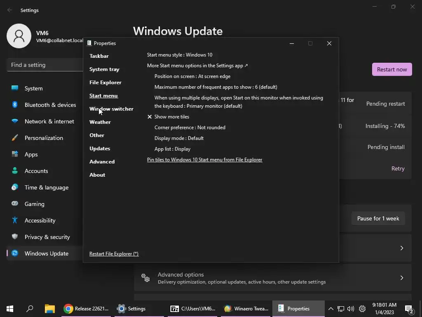Image resolution: width=422 pixels, height=317 pixels.
Task: Switch to the Settings taskbar button
Action: (x=139, y=309)
